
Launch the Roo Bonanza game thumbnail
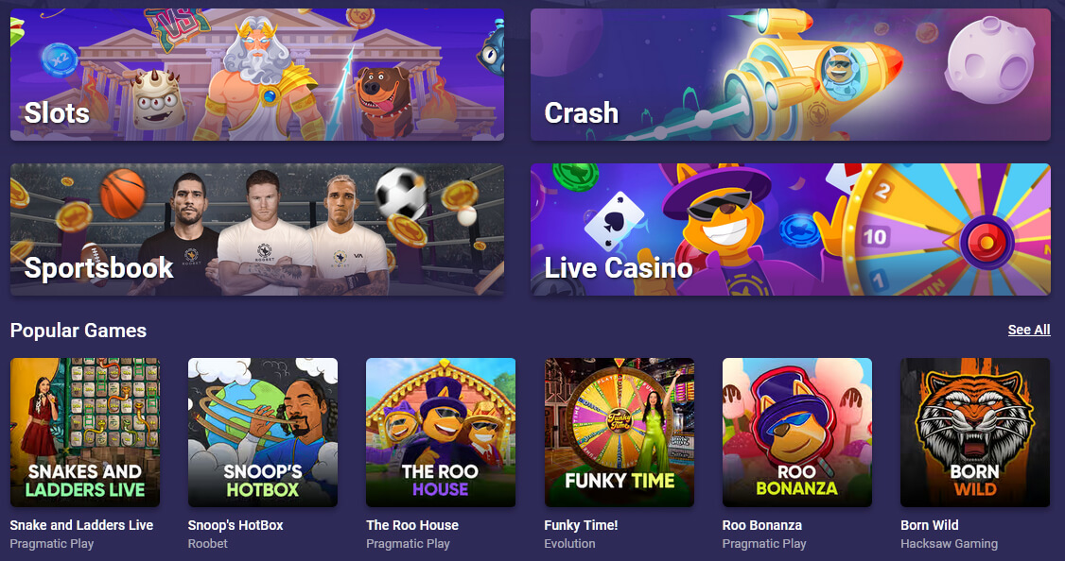point(796,433)
